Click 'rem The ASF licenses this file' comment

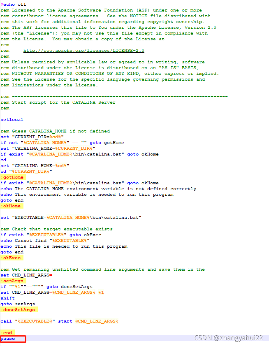click(x=108, y=28)
